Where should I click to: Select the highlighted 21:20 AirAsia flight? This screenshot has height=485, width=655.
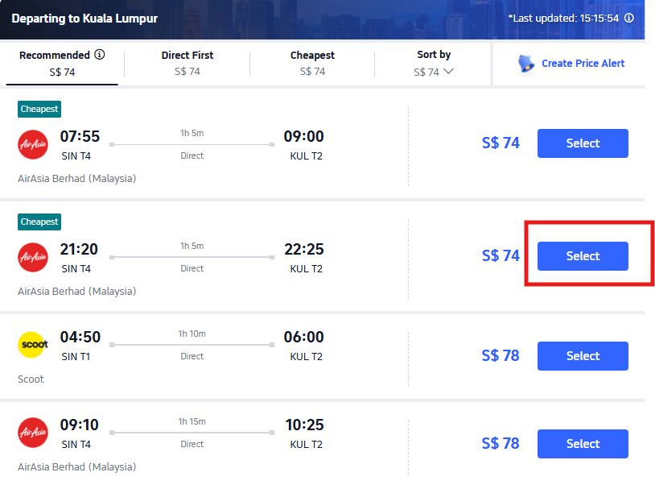pyautogui.click(x=582, y=255)
